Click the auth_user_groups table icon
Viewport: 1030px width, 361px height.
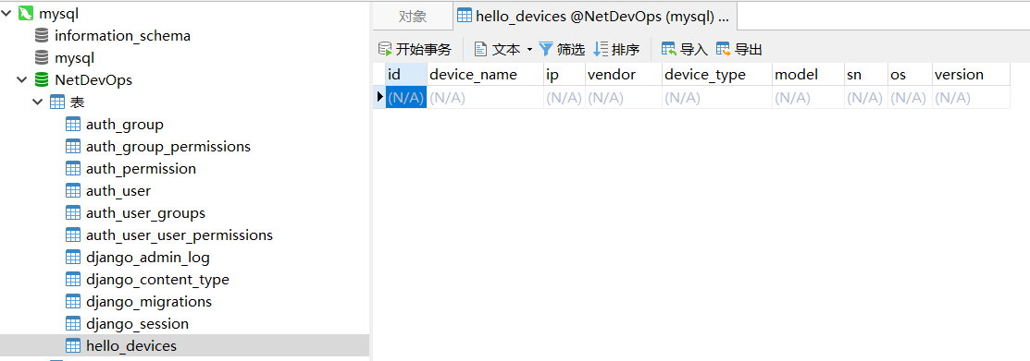click(x=74, y=213)
